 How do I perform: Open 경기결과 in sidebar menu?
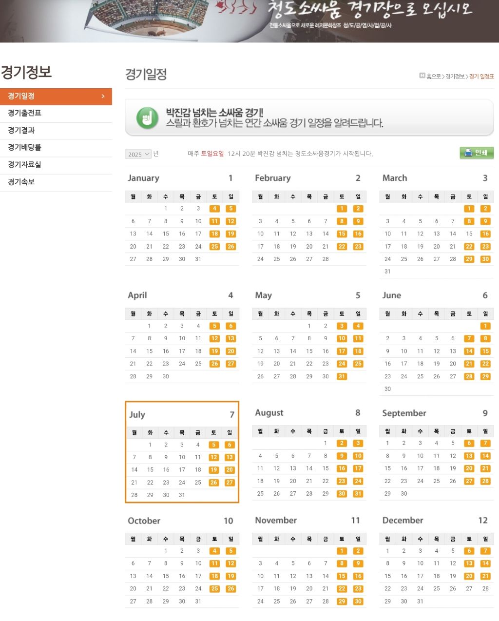pyautogui.click(x=21, y=130)
